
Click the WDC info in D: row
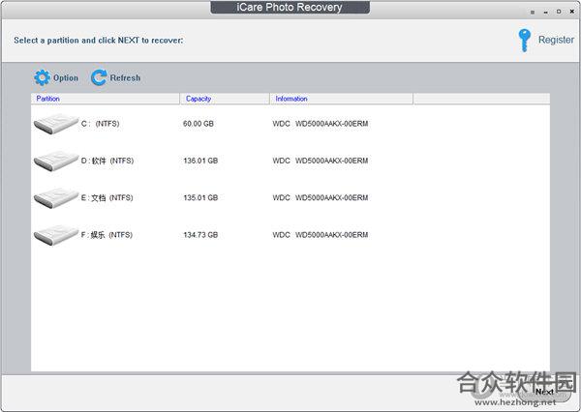click(321, 161)
